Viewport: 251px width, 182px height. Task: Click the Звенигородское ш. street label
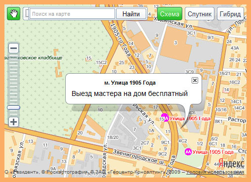pyautogui.click(x=139, y=157)
